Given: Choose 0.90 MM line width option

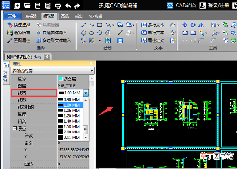Looking at the screenshot, I should pos(70,99).
